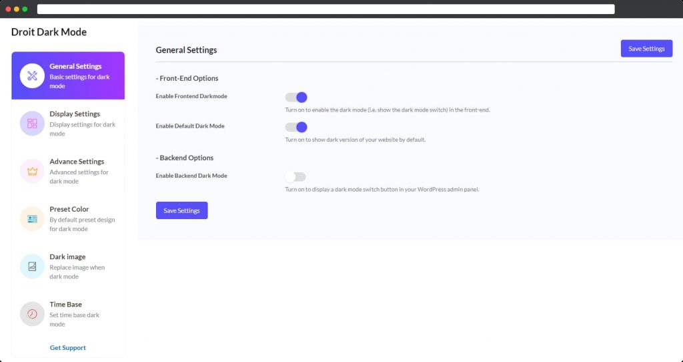The width and height of the screenshot is (683, 362).
Task: Turn on Enable Backend Dark Mode switch
Action: click(295, 176)
